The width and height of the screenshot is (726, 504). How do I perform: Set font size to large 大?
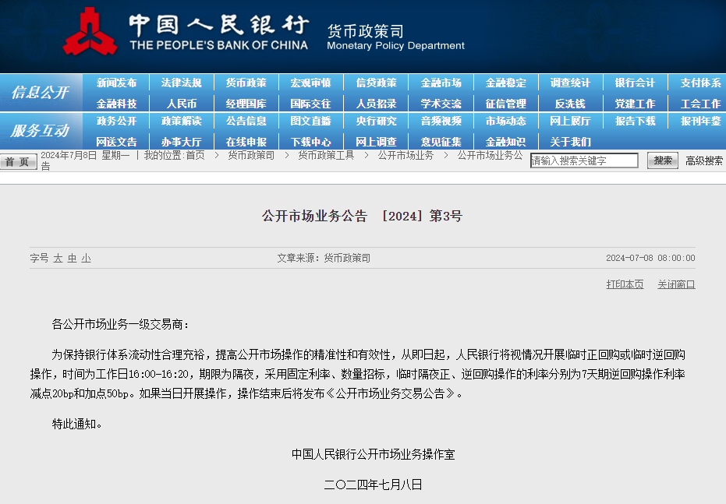58,258
